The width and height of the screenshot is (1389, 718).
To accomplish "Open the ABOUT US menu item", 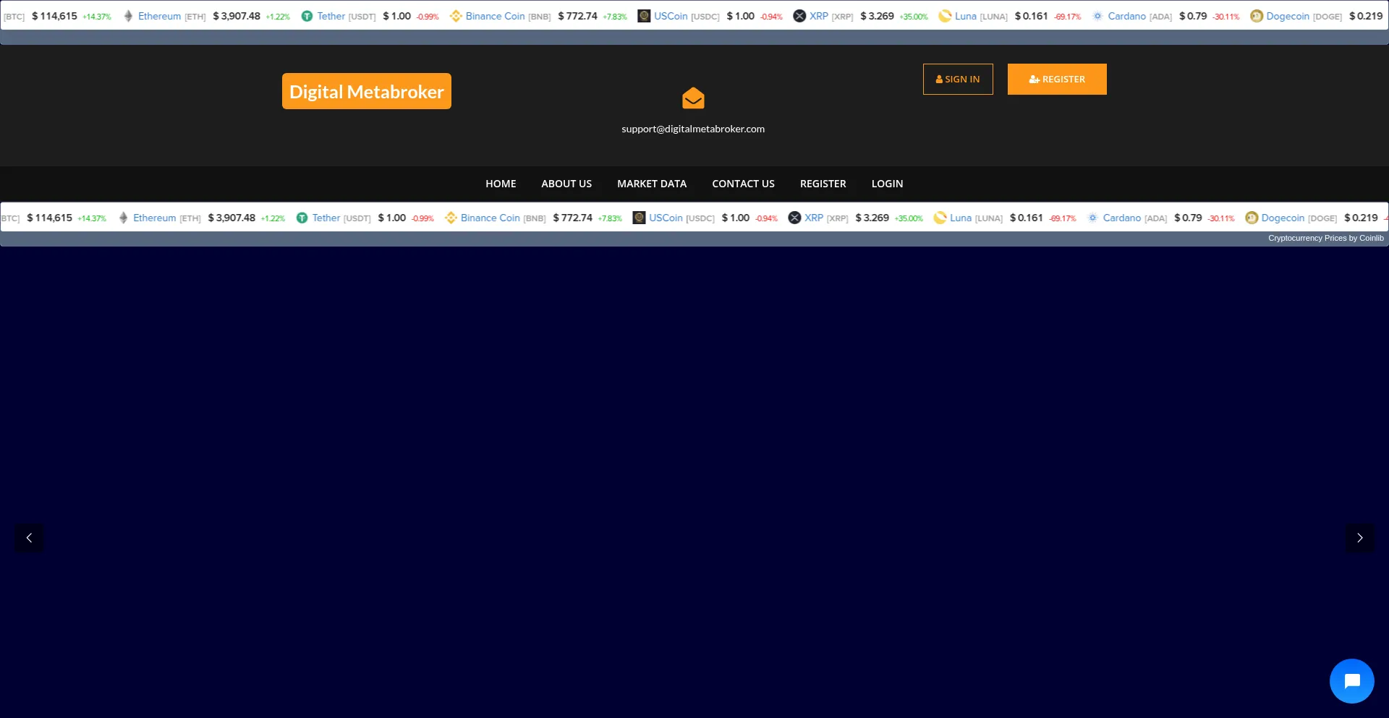I will [x=566, y=184].
